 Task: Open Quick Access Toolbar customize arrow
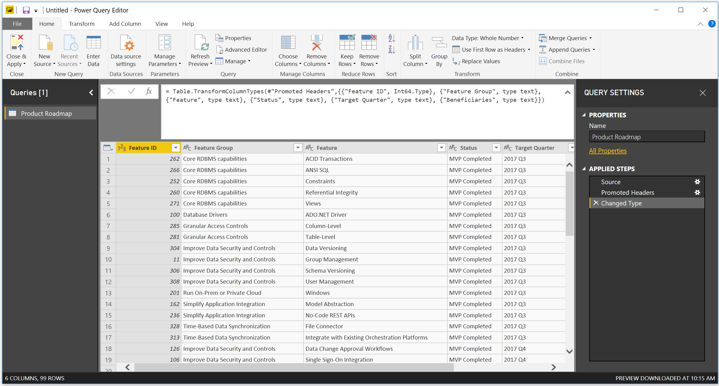[36, 11]
